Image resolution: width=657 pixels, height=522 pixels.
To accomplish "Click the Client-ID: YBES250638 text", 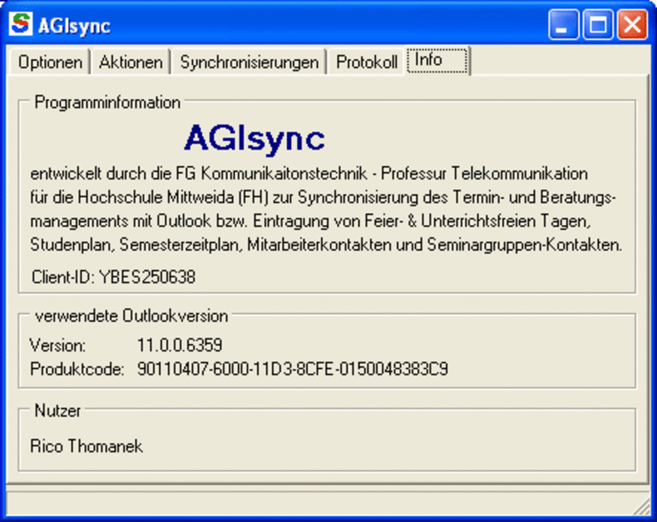I will pyautogui.click(x=113, y=277).
